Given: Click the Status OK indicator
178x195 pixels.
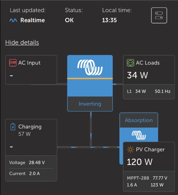Looking at the screenshot, I should (x=69, y=21).
